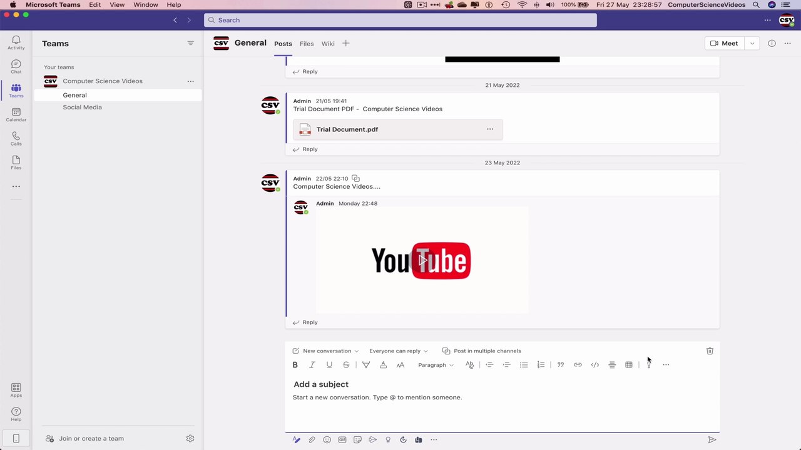Screen dimensions: 801x450
Task: Open the Apps store icon
Action: [16, 390]
